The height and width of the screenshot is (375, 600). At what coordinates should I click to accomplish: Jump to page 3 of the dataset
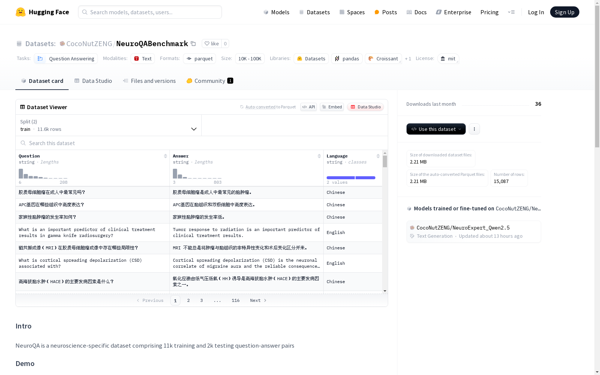(201, 300)
